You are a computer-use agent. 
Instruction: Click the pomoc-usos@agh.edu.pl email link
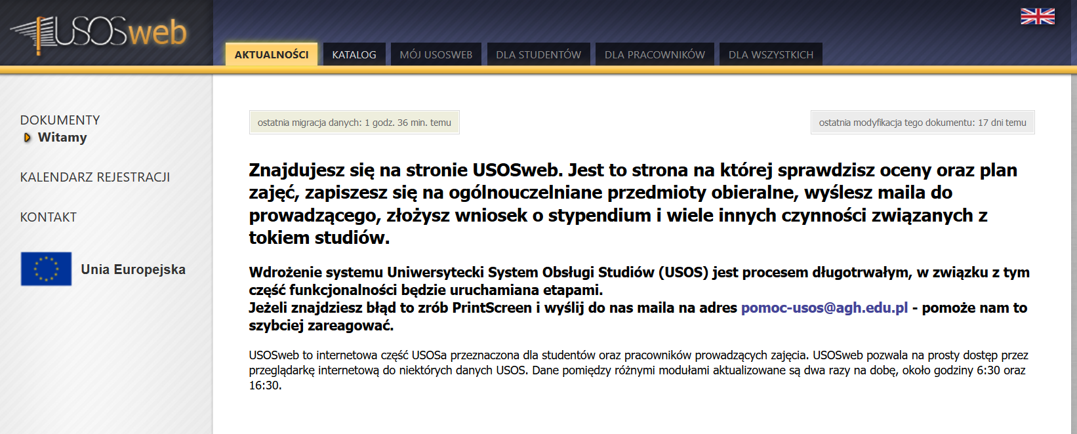click(x=824, y=307)
